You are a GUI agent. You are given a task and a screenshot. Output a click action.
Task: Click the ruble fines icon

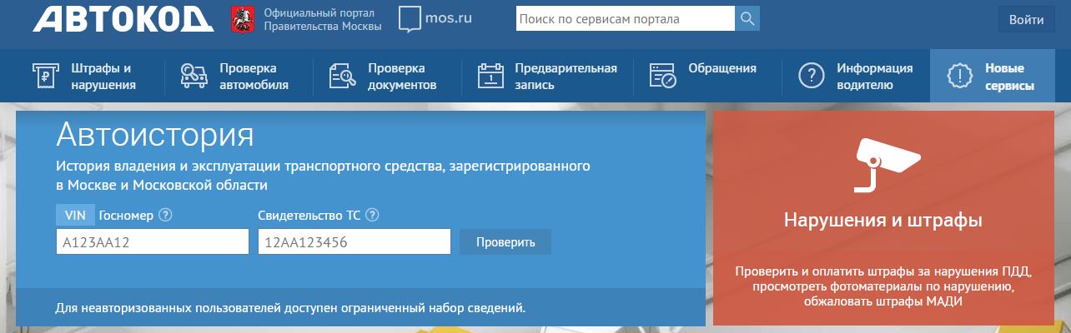point(47,76)
